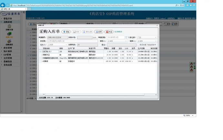Viewport: 223px width, 140px height.
Task: Open the 入库仓库 dropdown showing 门店
Action: pyautogui.click(x=147, y=37)
